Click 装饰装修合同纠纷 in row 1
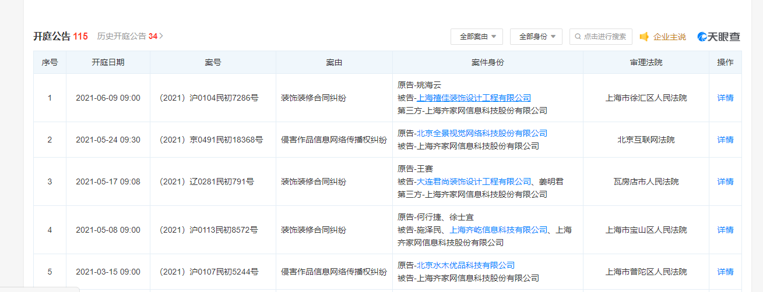This screenshot has height=292, width=763. coord(314,98)
